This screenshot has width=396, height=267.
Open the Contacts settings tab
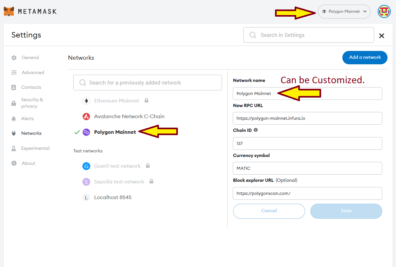point(31,87)
